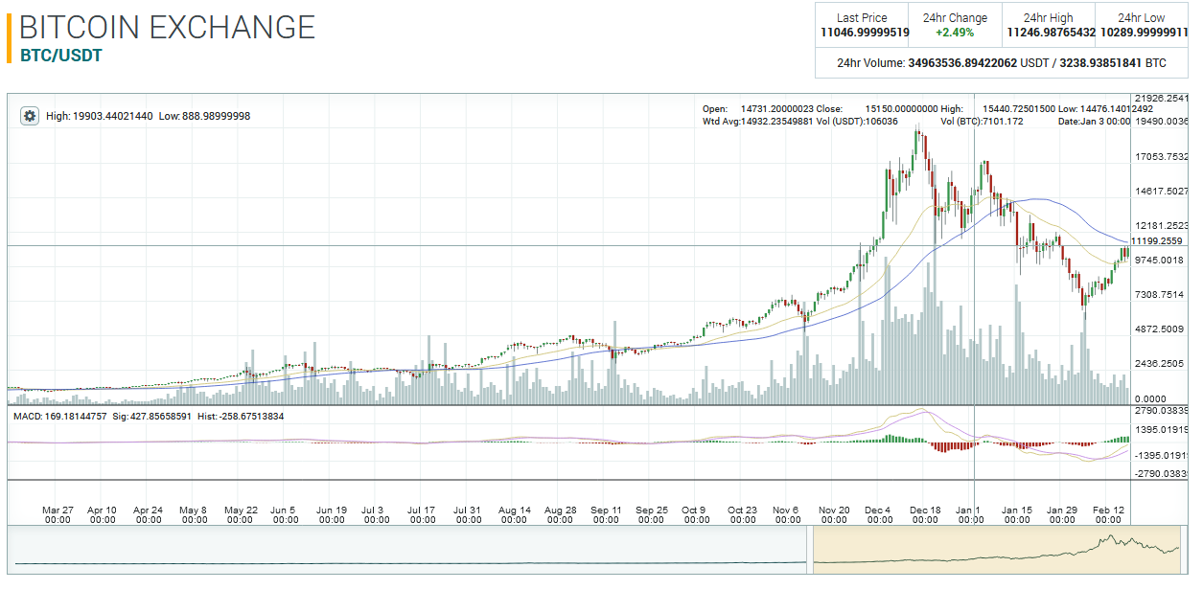
Task: Click the Mar 27 date axis label
Action: pyautogui.click(x=58, y=515)
